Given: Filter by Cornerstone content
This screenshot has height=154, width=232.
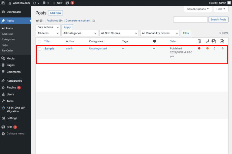Looking at the screenshot, I should (x=78, y=21).
